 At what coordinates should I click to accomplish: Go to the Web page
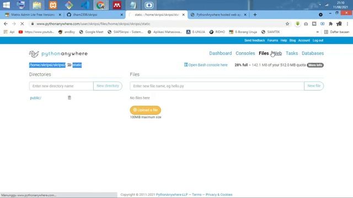[277, 53]
